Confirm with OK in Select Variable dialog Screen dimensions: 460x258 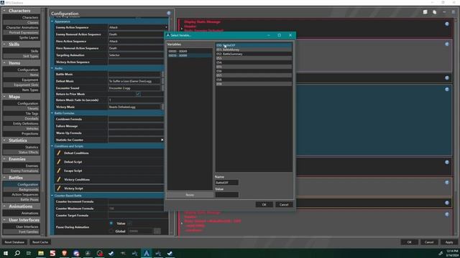(x=264, y=204)
